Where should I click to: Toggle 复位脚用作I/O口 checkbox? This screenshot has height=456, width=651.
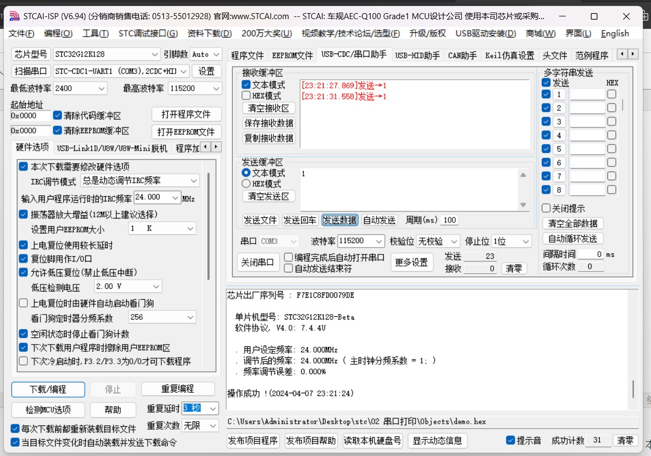tap(24, 258)
